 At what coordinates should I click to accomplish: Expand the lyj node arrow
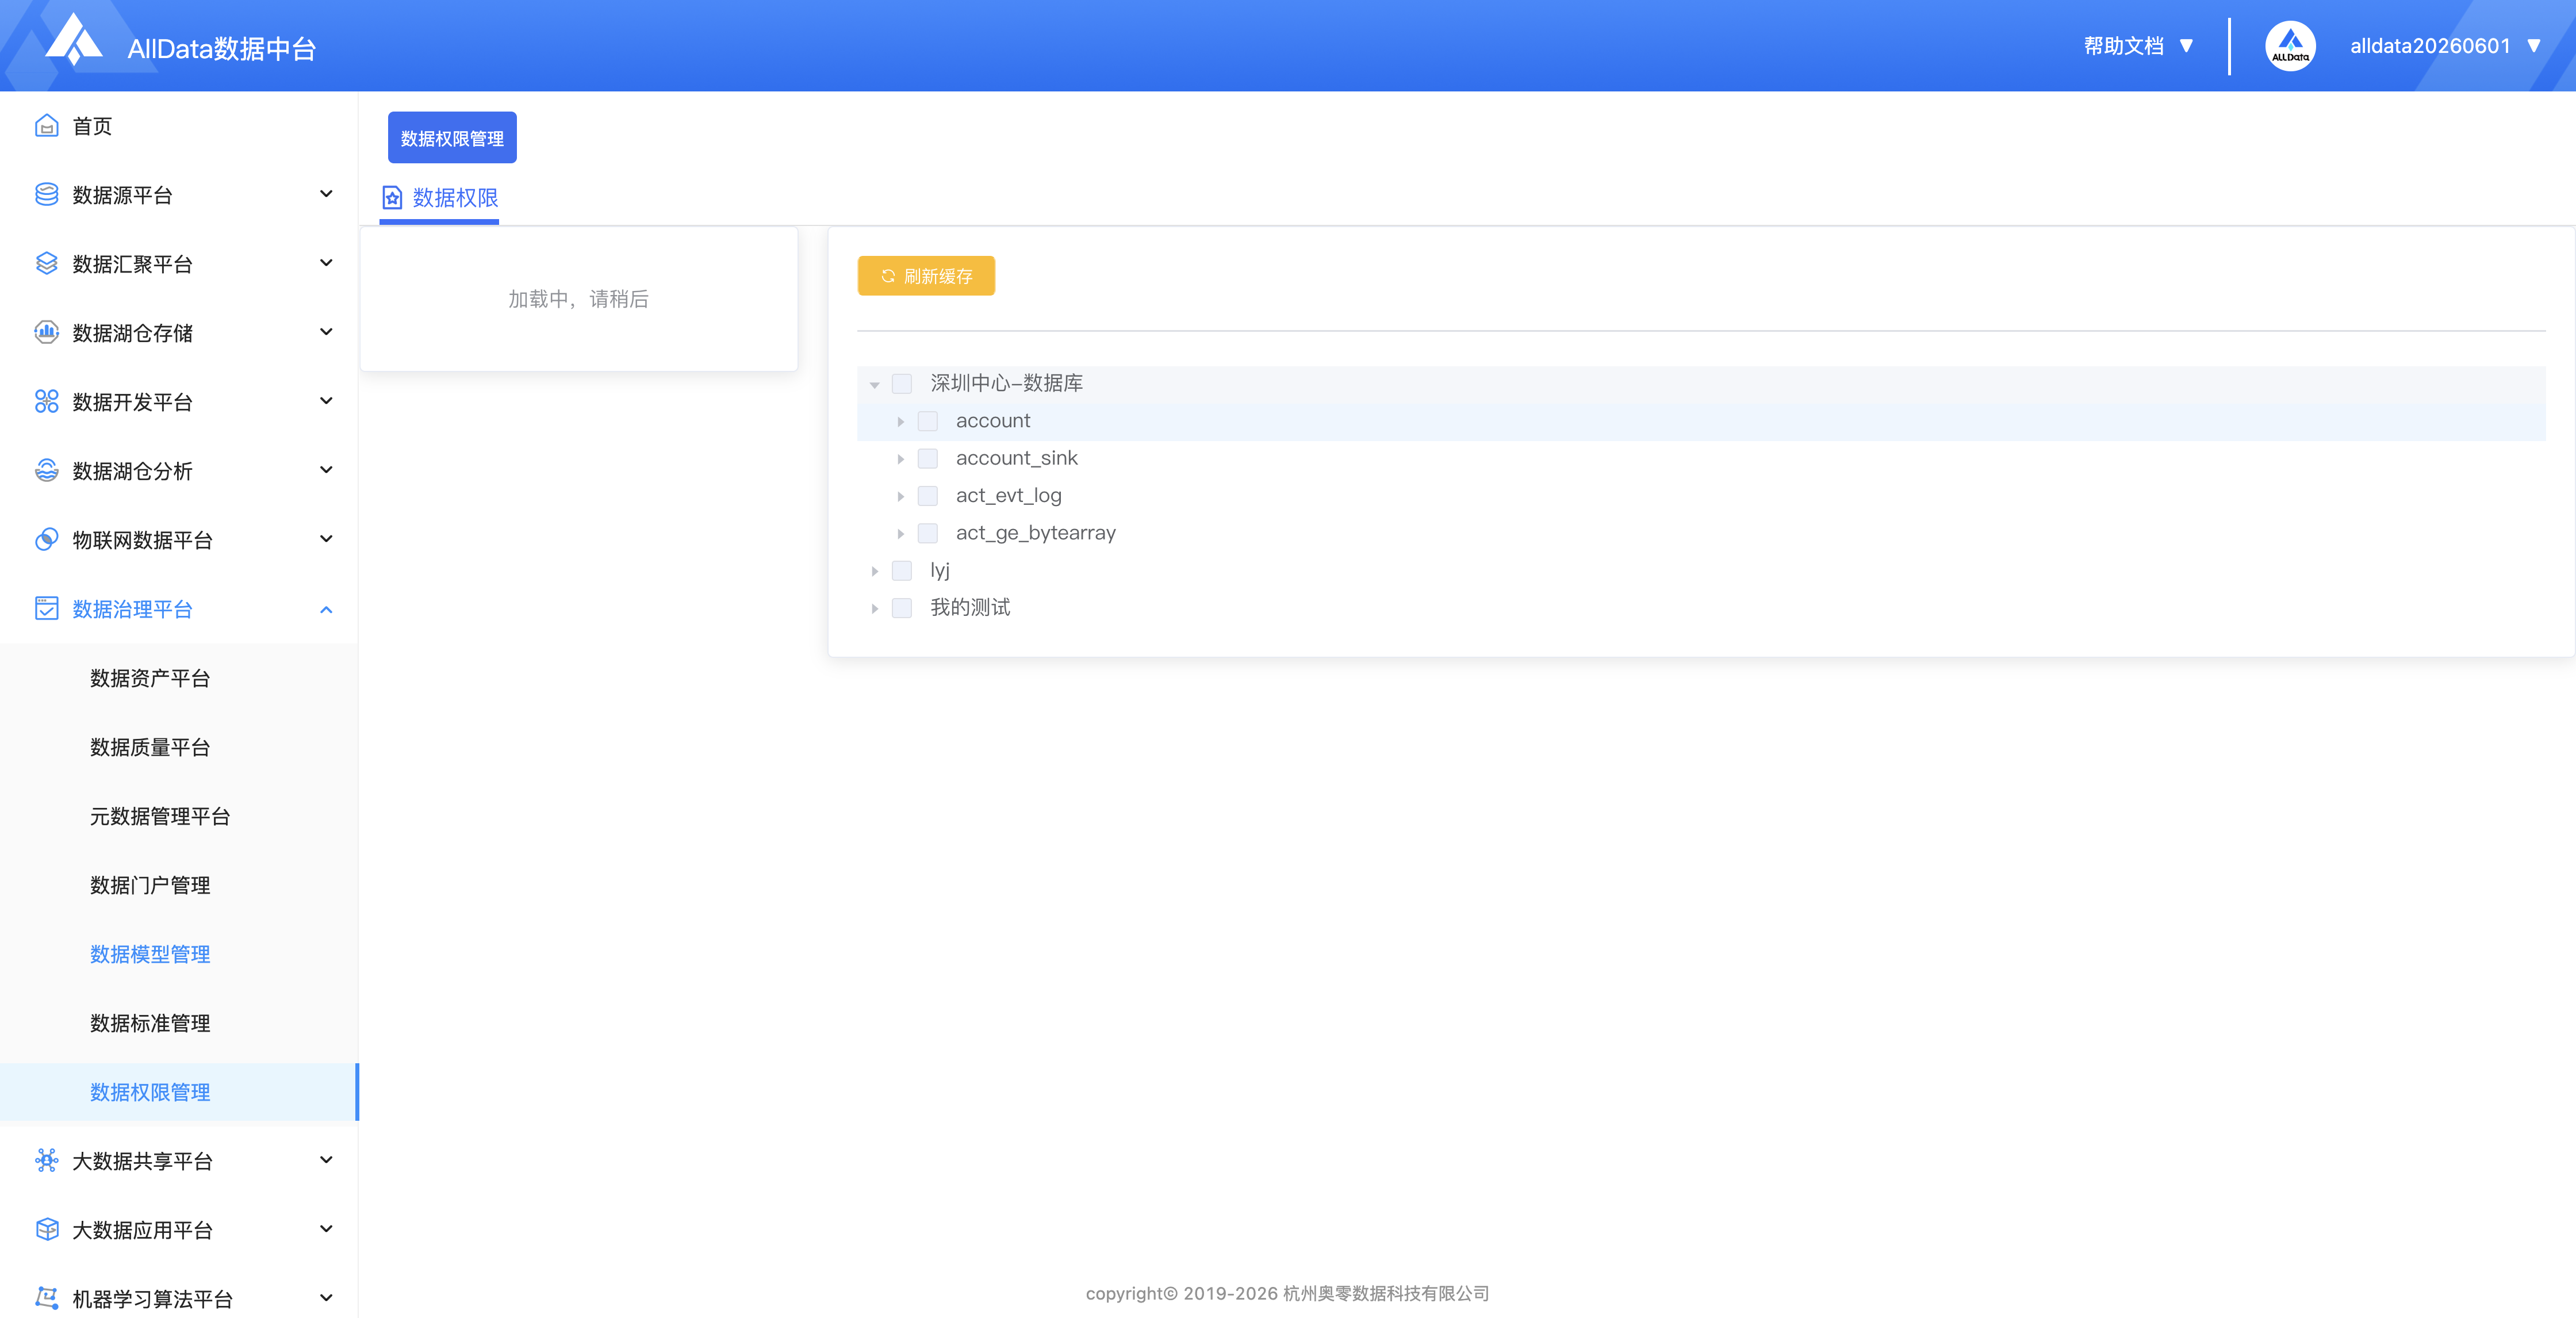[875, 571]
